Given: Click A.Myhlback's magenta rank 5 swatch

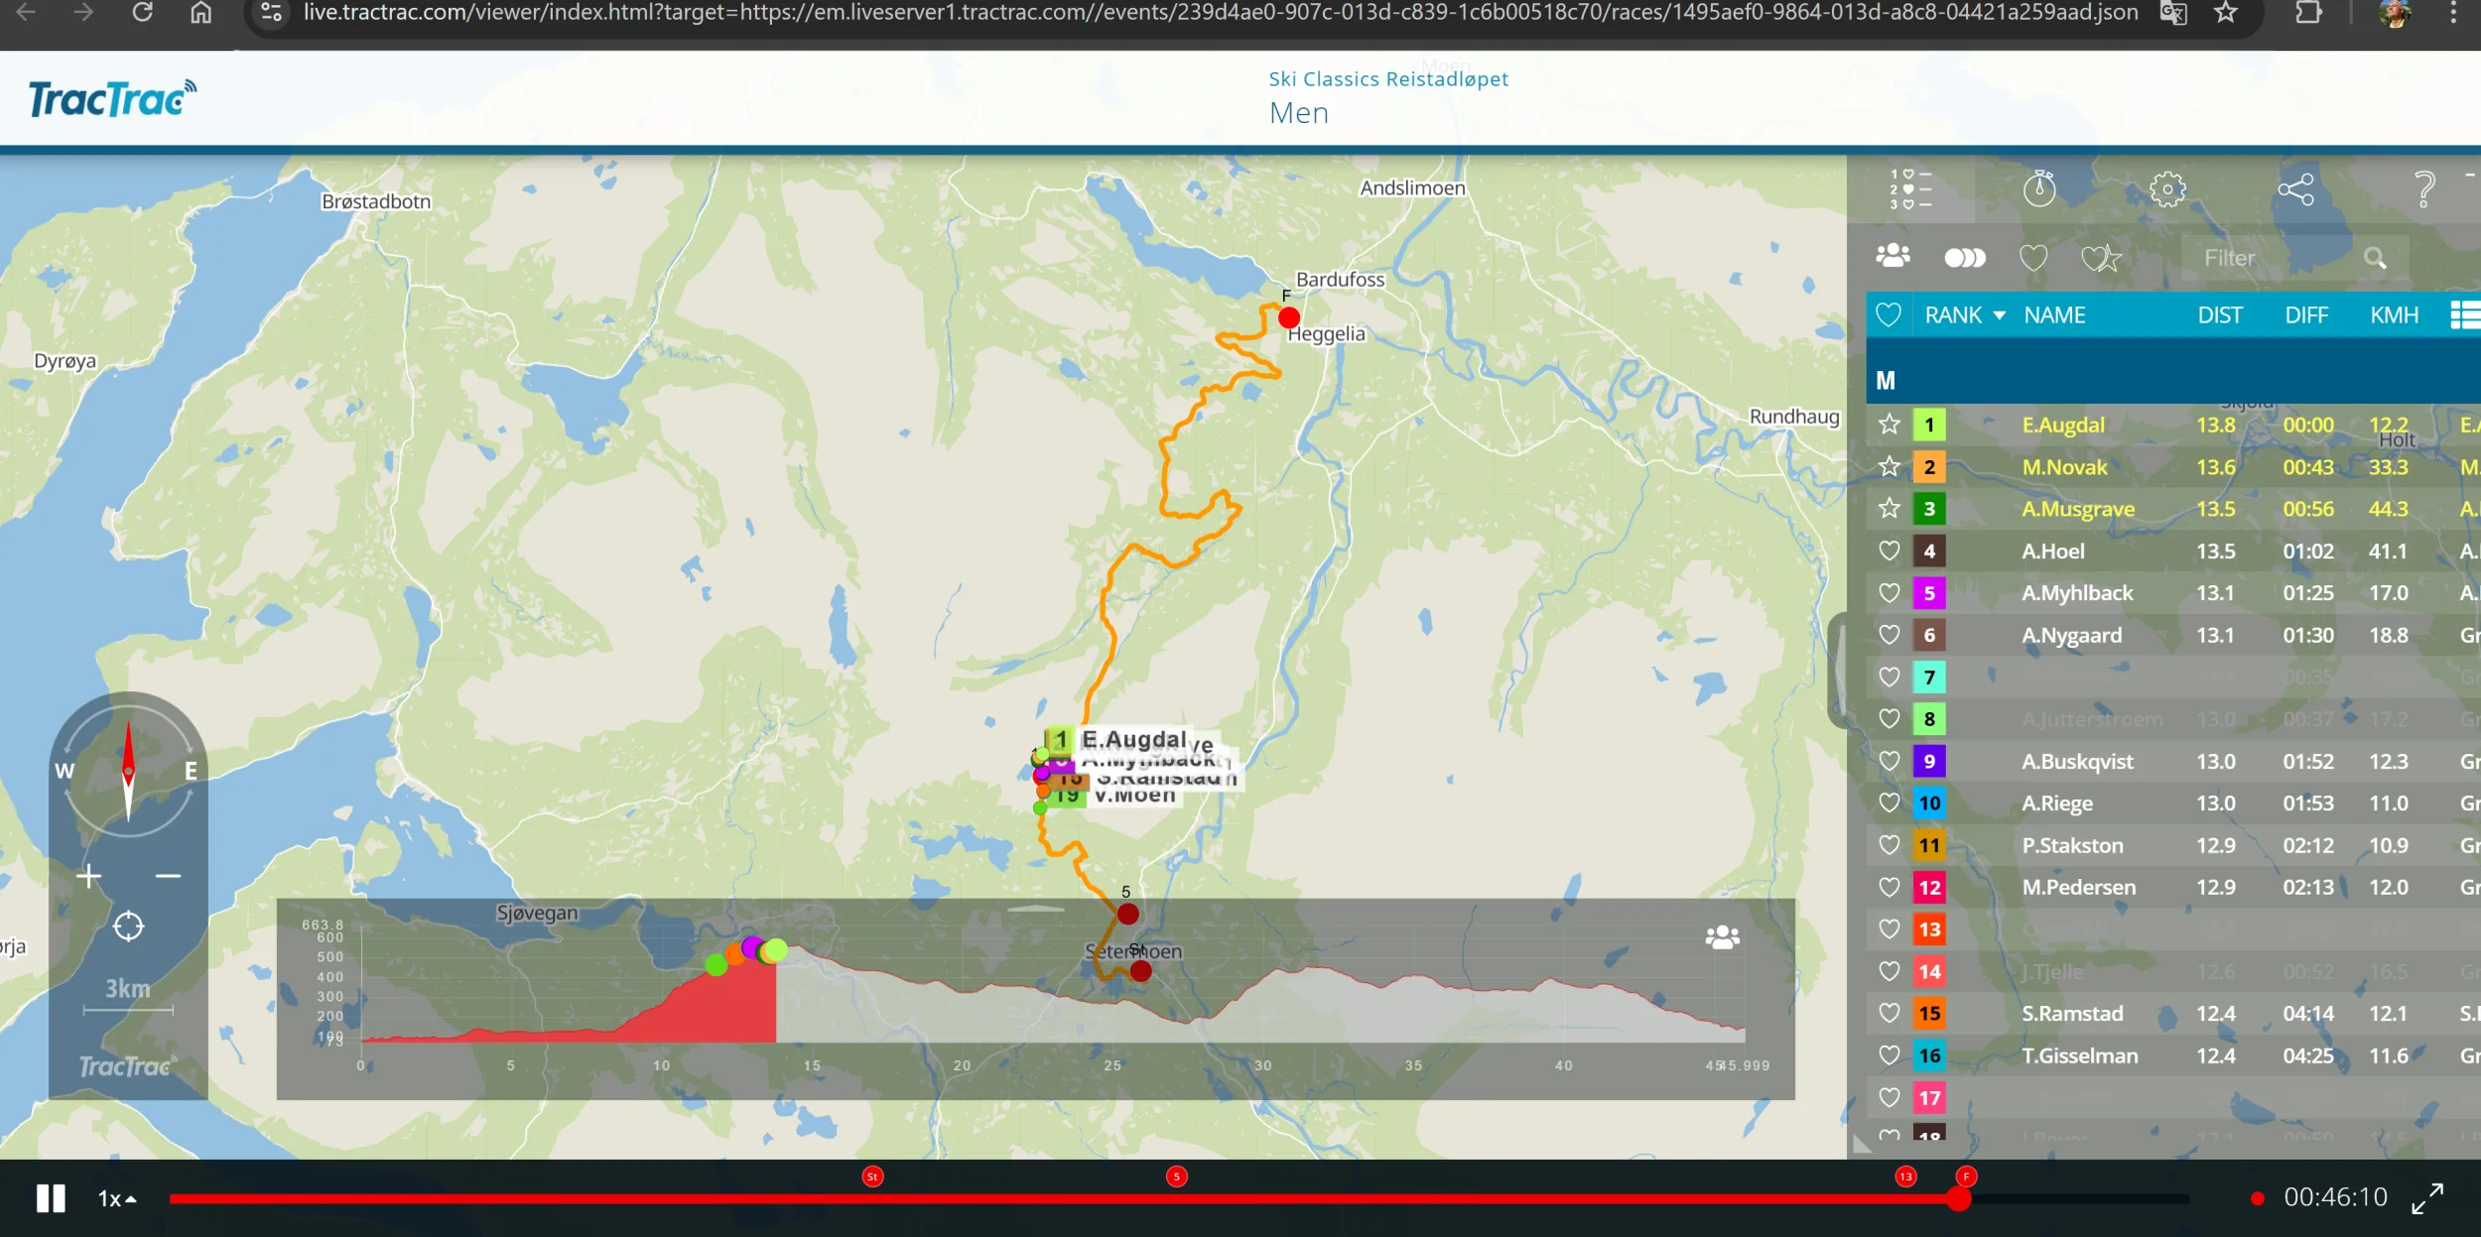Looking at the screenshot, I should [x=1929, y=593].
